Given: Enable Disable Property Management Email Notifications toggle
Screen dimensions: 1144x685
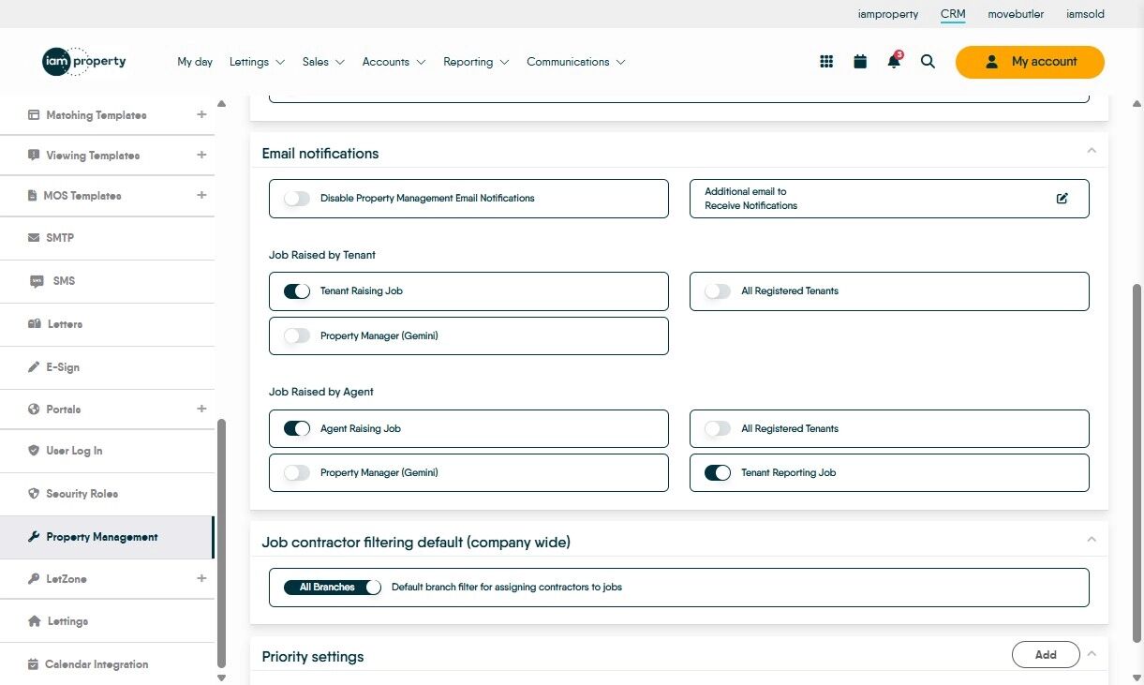Looking at the screenshot, I should point(297,199).
